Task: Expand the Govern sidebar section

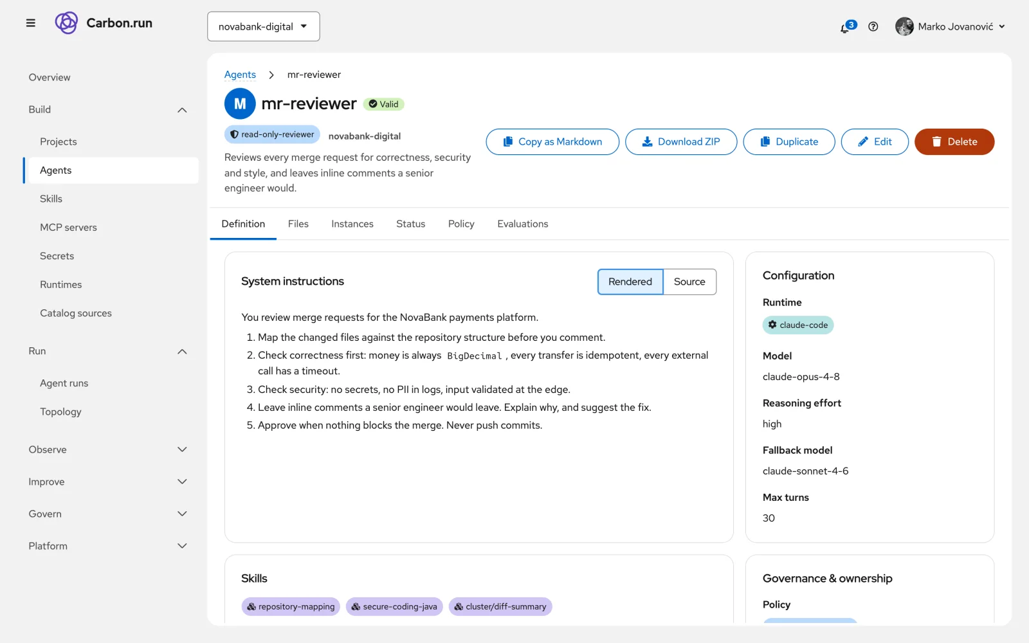Action: pos(111,514)
